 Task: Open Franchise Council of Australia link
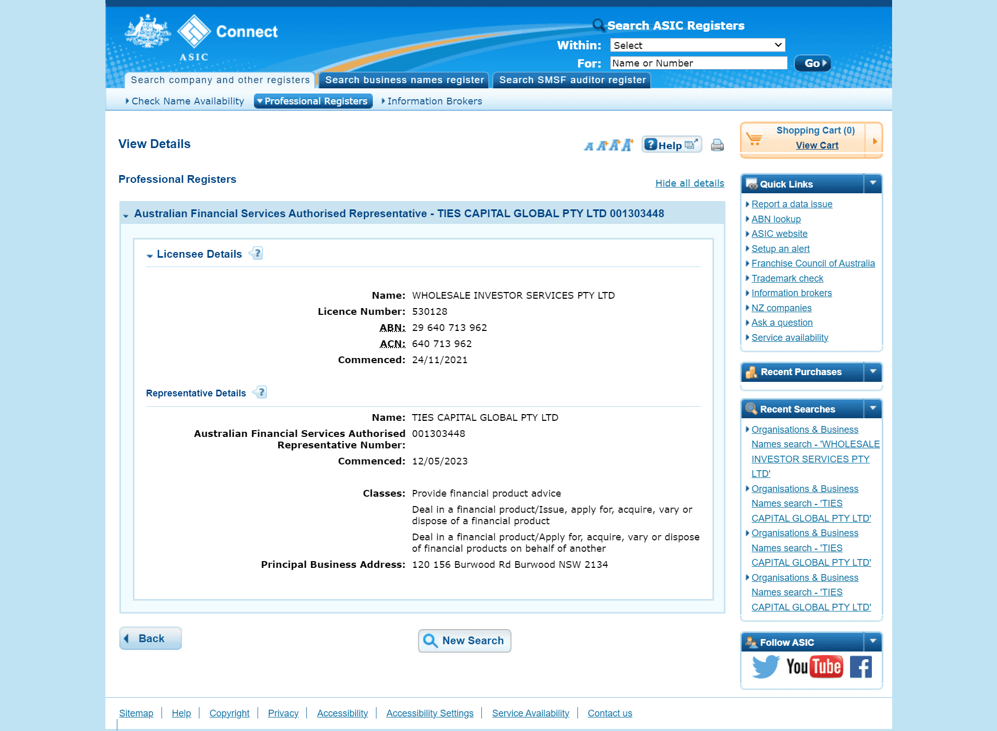(x=813, y=263)
